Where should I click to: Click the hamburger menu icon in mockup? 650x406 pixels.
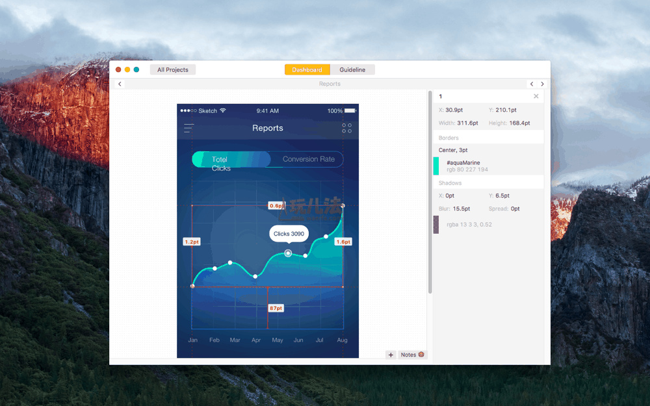[x=188, y=128]
